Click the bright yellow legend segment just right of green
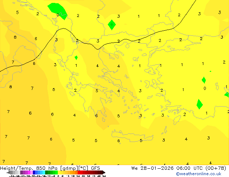The image size is (229, 177). (59, 172)
